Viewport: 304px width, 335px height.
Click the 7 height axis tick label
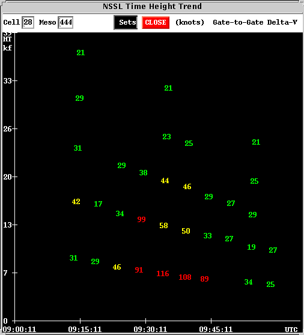click(5, 273)
